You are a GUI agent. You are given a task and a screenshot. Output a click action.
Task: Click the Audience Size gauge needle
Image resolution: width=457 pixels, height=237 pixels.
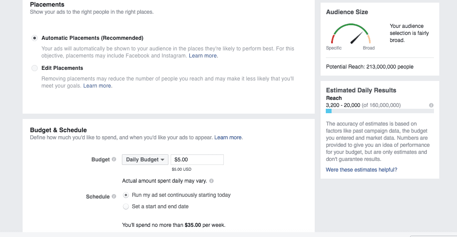pyautogui.click(x=356, y=38)
